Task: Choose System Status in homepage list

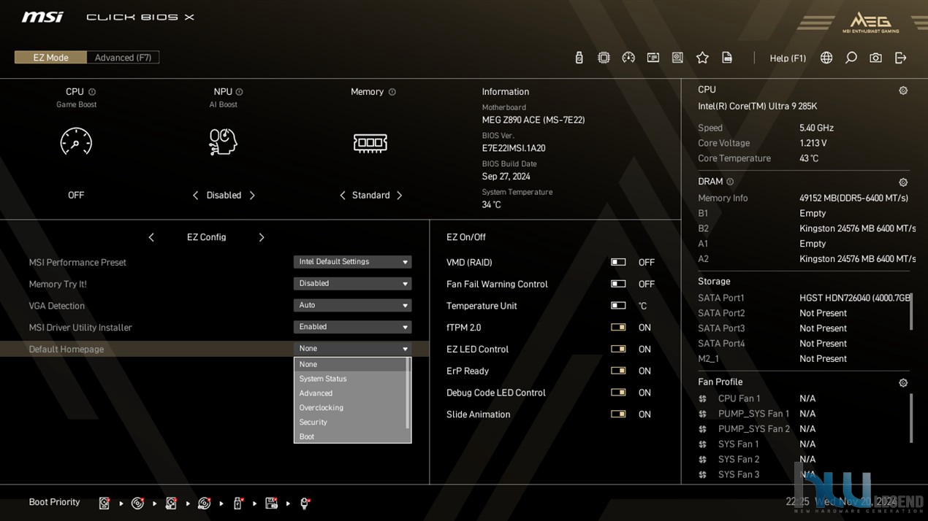Action: (x=350, y=379)
